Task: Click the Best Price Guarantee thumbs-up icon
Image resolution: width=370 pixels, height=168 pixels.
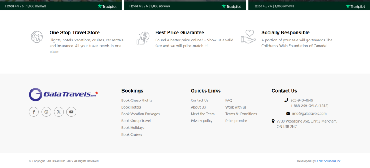Action: 143,38
